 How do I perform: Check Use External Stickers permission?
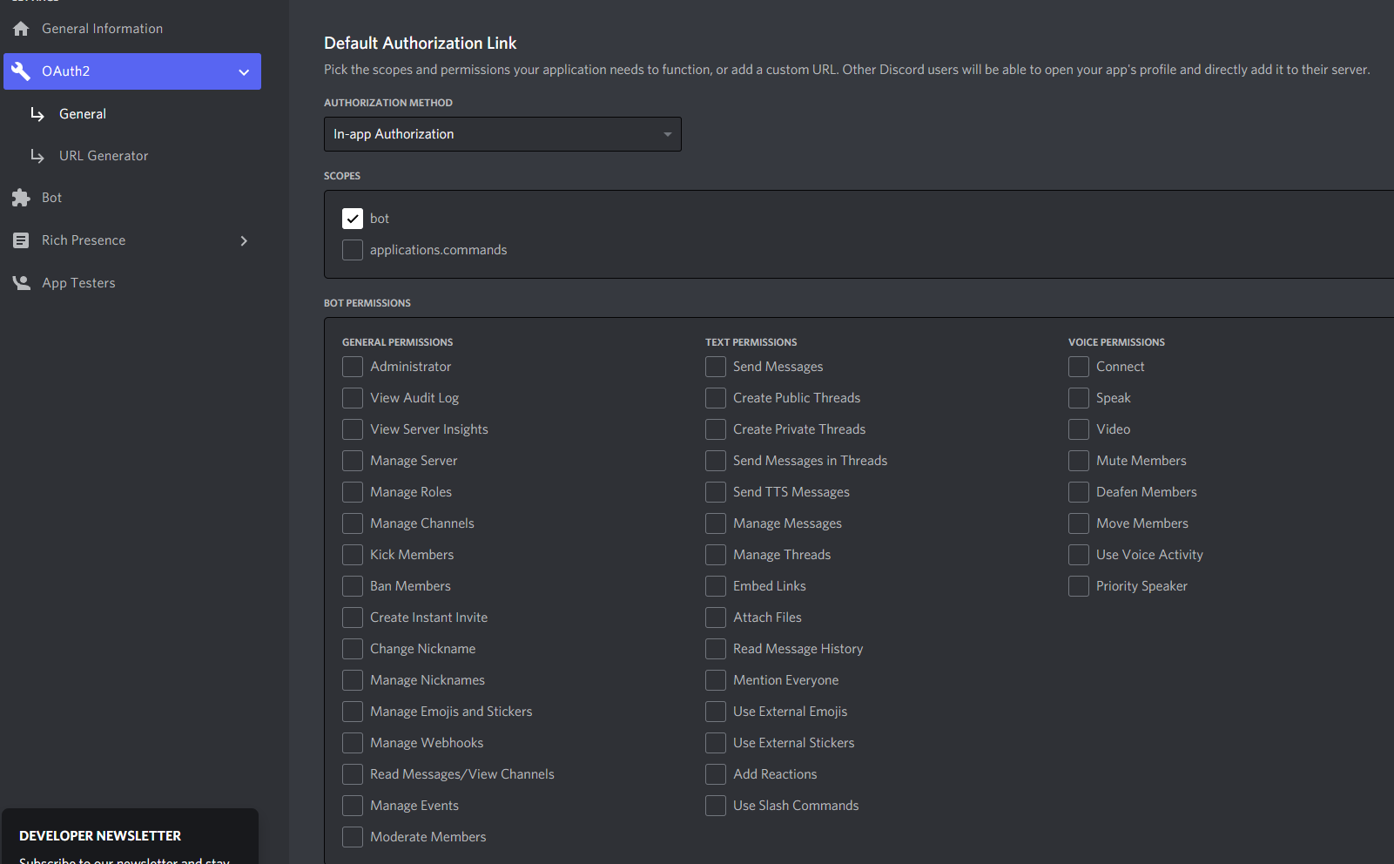tap(716, 743)
